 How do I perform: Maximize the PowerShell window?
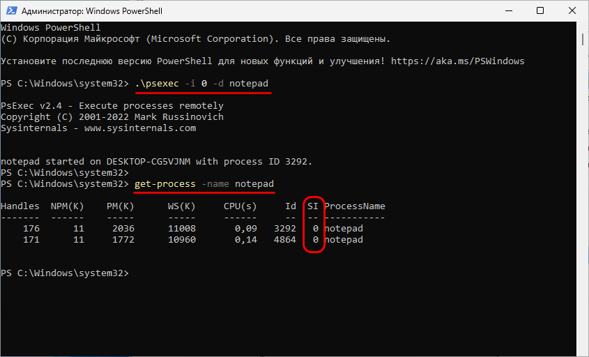point(540,11)
